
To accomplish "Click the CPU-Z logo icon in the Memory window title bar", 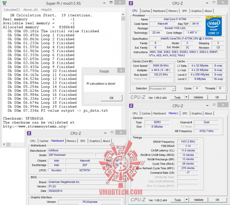I will tap(131, 106).
